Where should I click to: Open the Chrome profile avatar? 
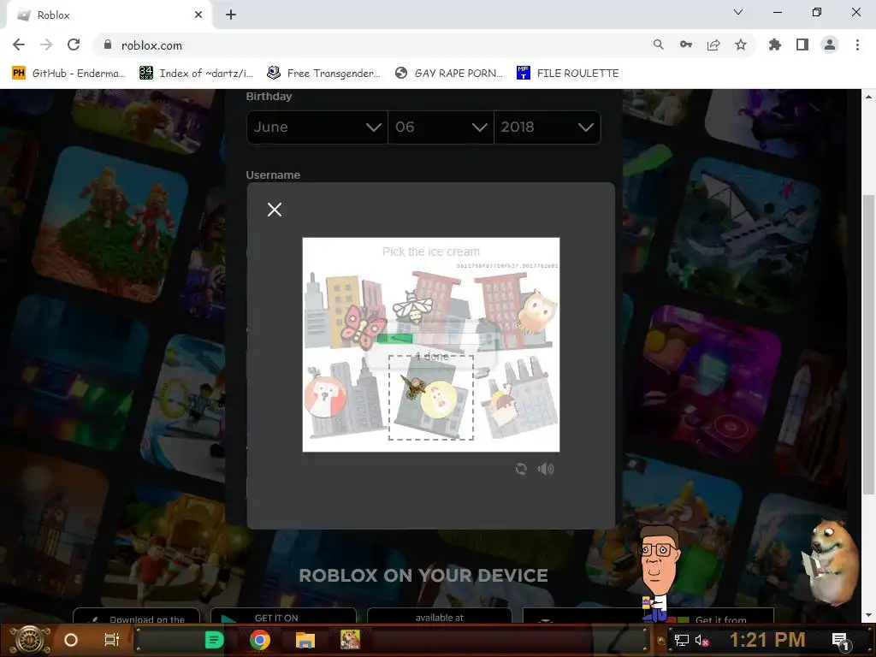tap(829, 44)
